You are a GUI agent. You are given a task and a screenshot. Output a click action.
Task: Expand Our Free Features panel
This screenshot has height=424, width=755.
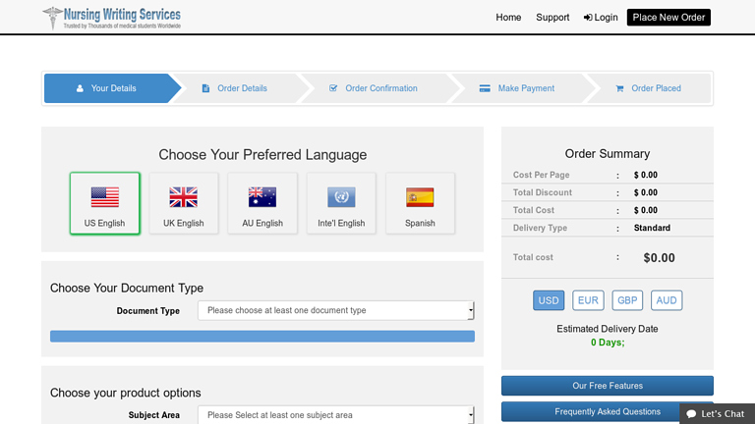tap(607, 386)
